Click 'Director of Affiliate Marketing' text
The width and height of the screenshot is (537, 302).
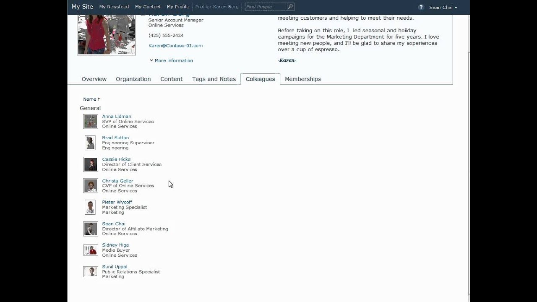pyautogui.click(x=135, y=229)
